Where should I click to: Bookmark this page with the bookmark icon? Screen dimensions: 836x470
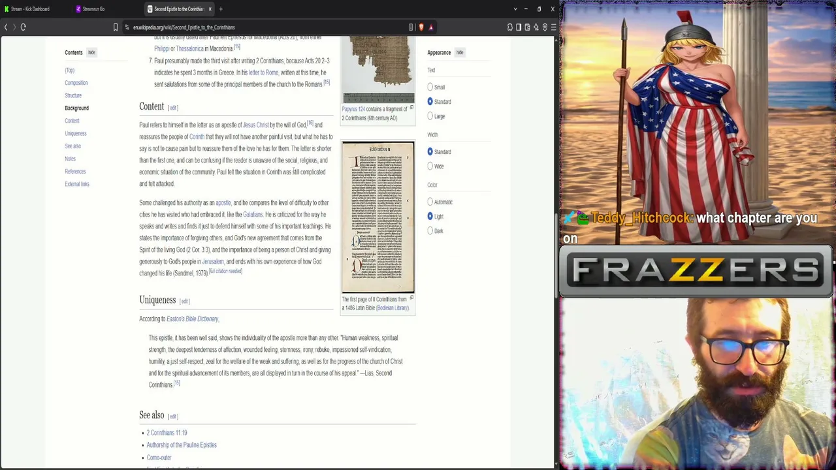[116, 27]
